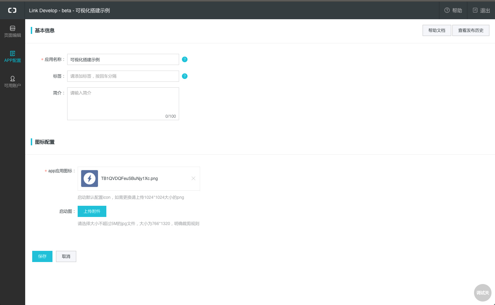Click the help icon next to 应用名称
This screenshot has height=305, width=495.
tap(185, 59)
